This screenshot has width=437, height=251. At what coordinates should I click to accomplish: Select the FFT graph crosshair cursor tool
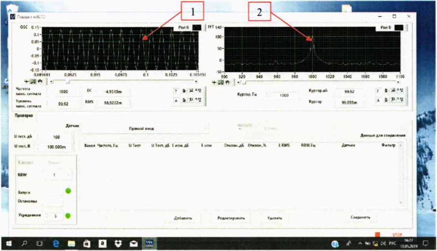click(x=215, y=82)
